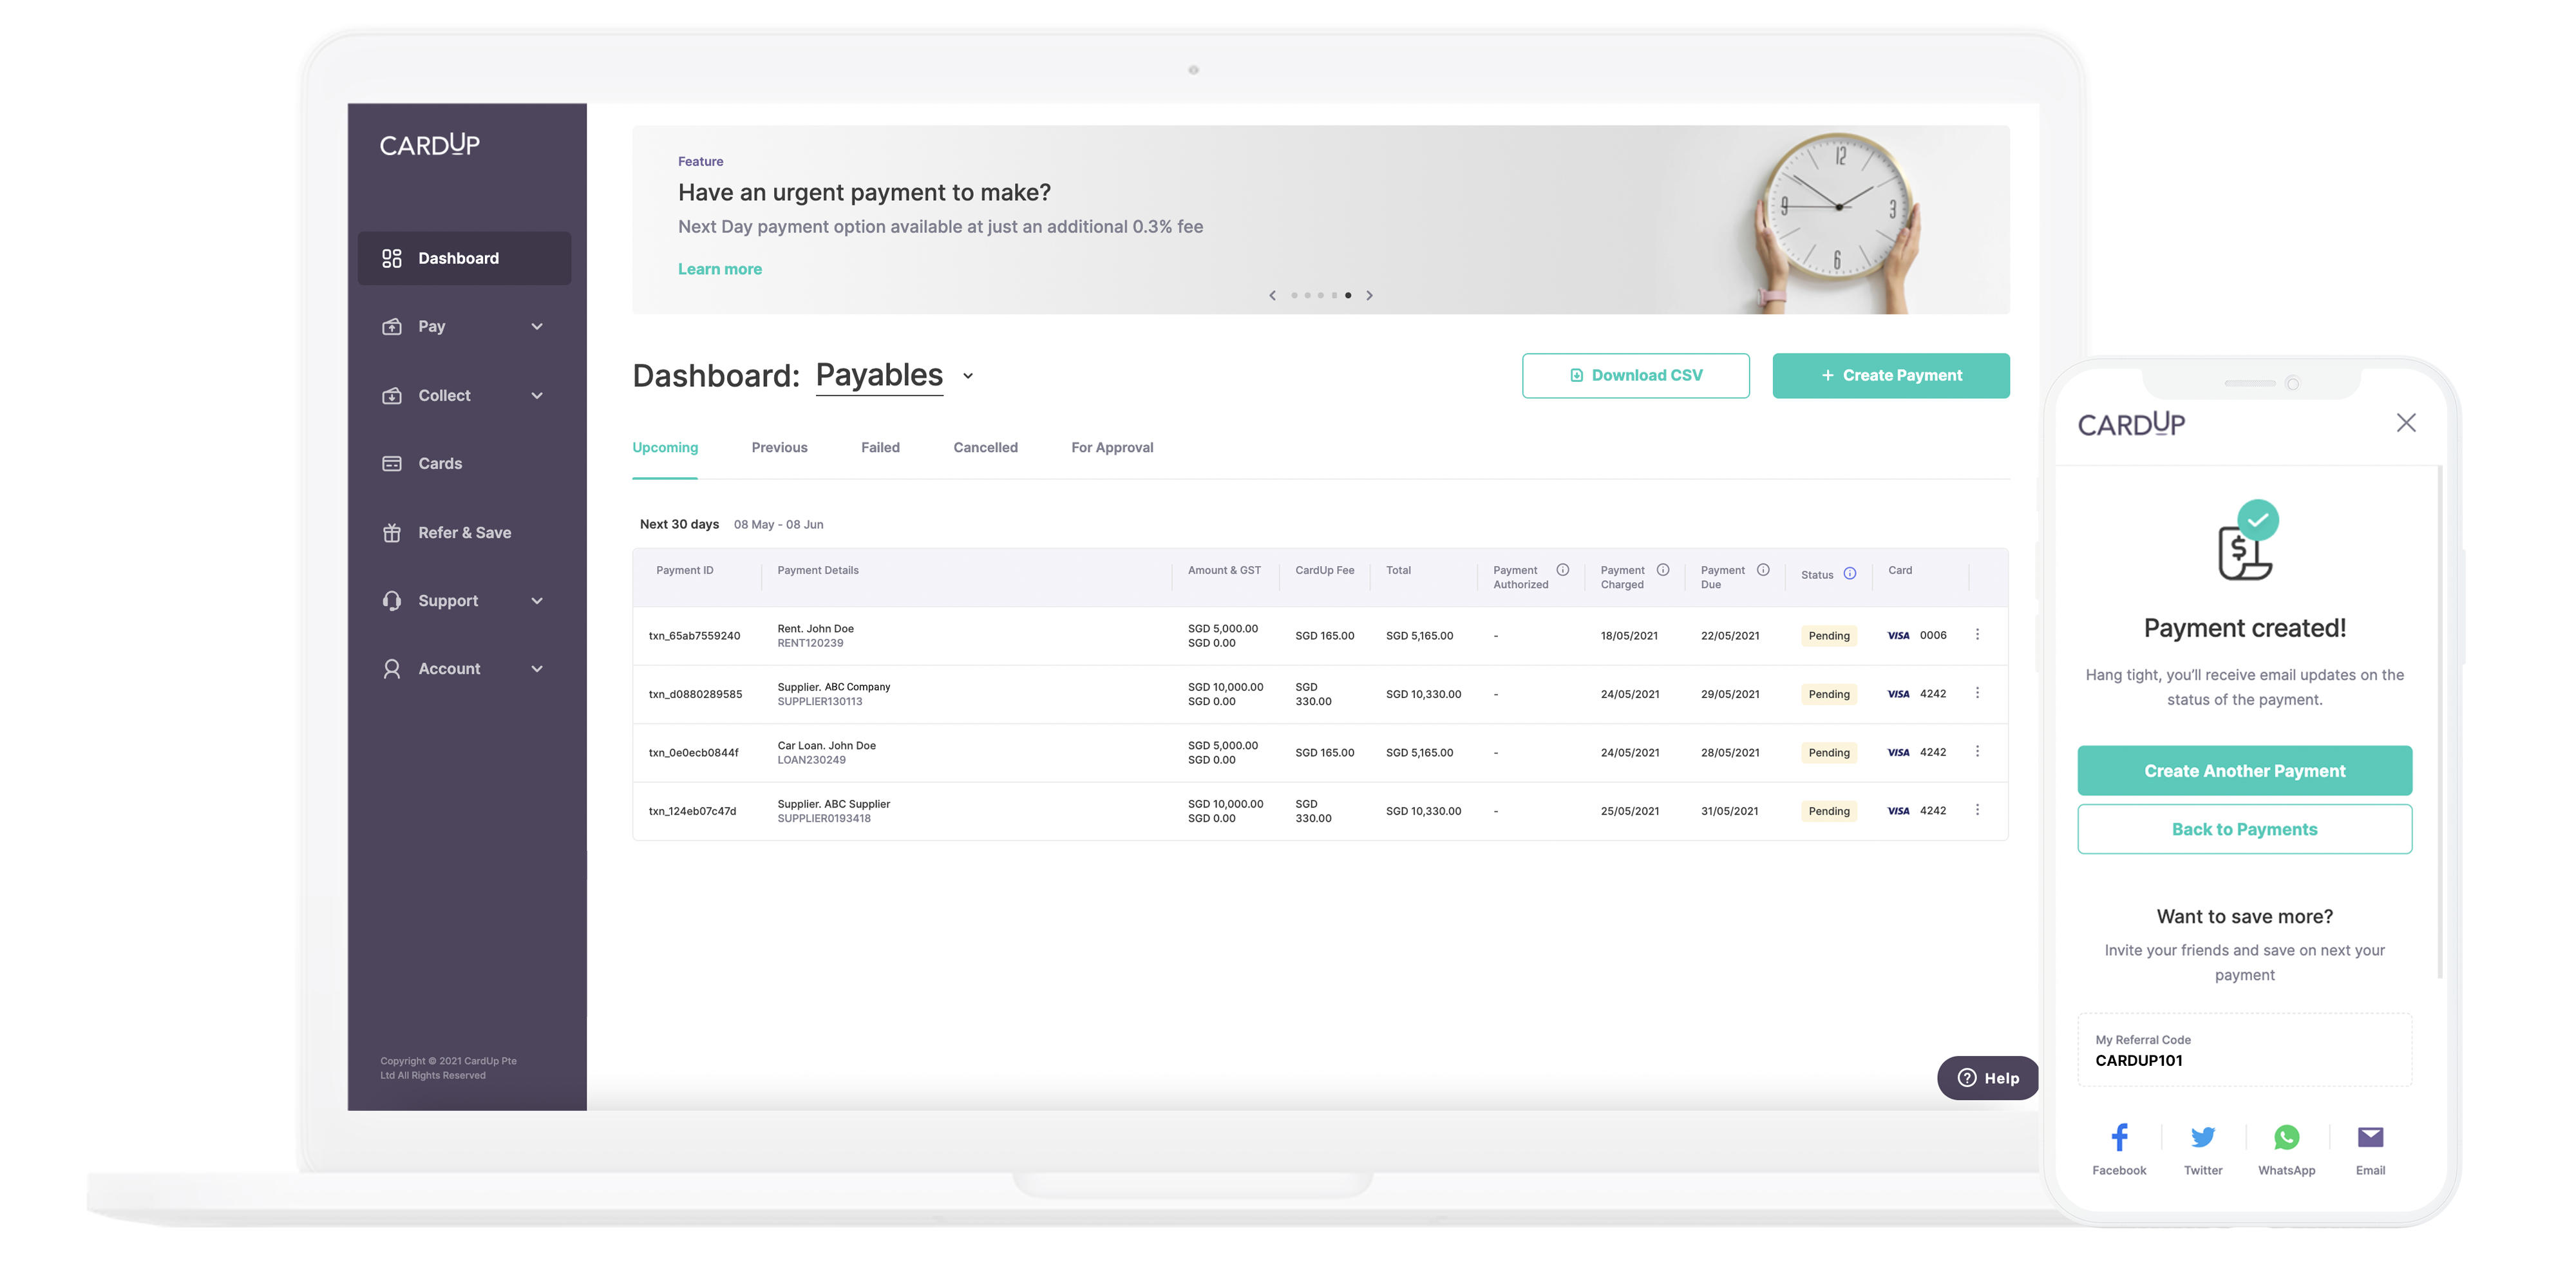Open the Payables dashboard dropdown
This screenshot has height=1288, width=2576.
(971, 375)
